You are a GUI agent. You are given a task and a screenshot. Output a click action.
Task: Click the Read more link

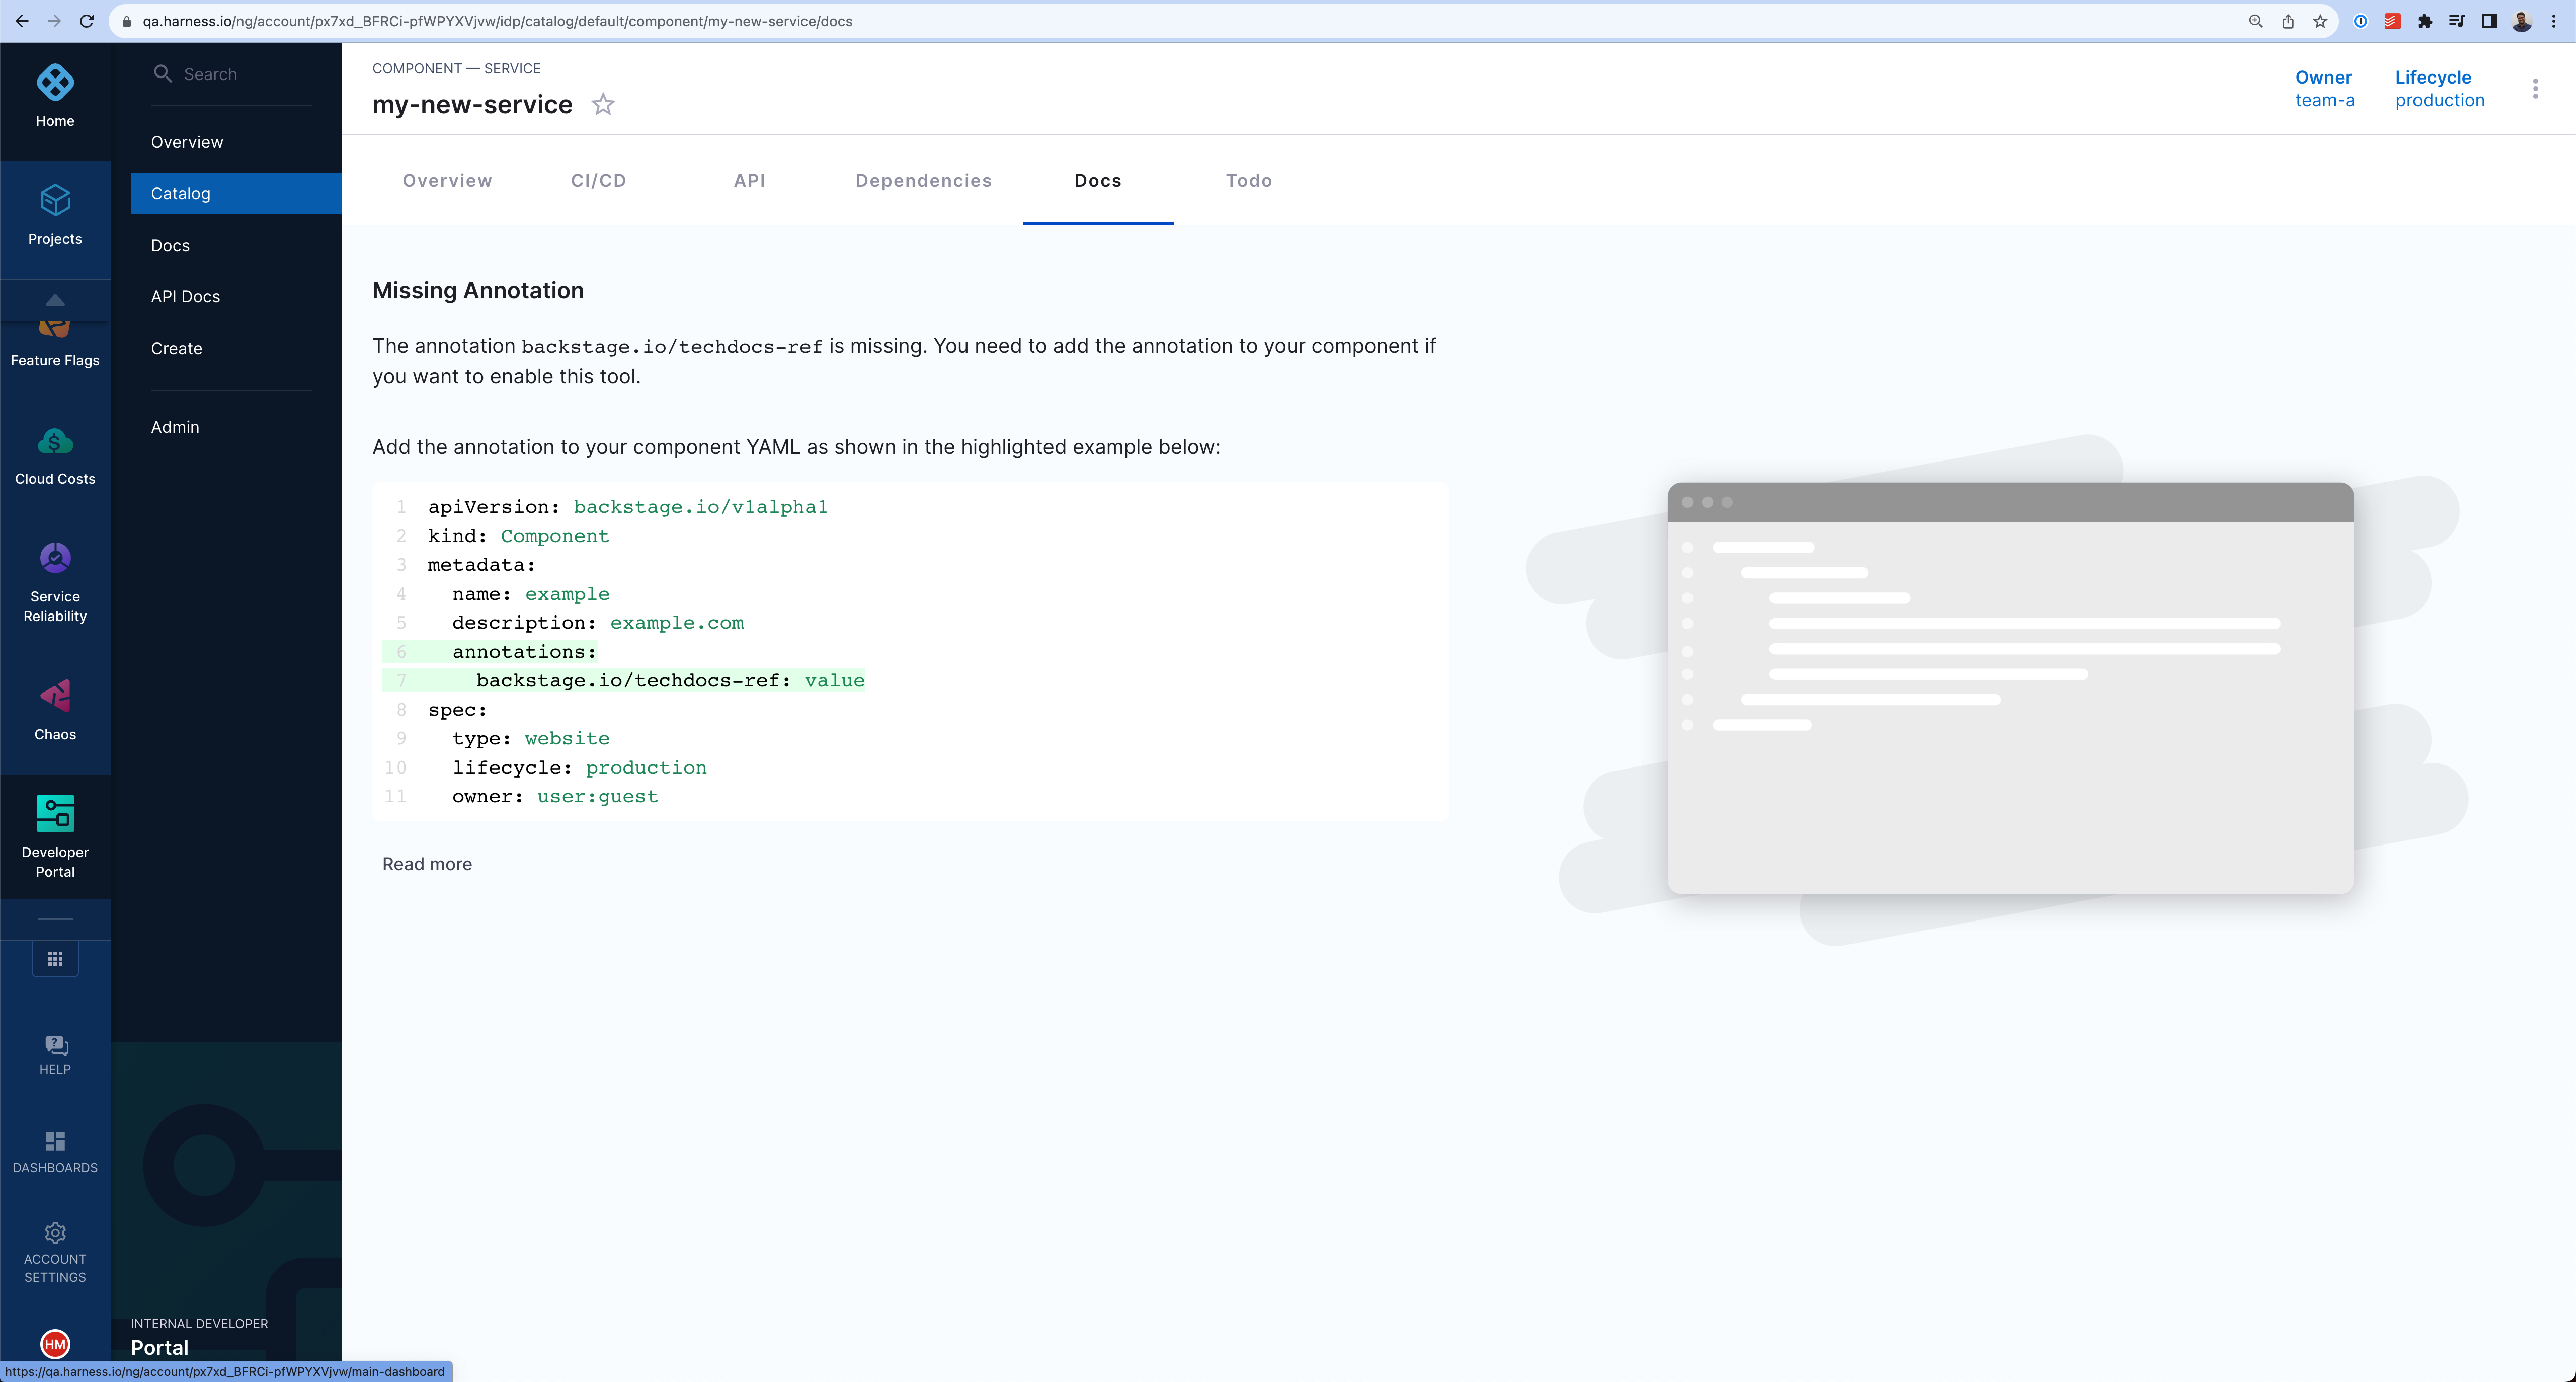pos(427,864)
